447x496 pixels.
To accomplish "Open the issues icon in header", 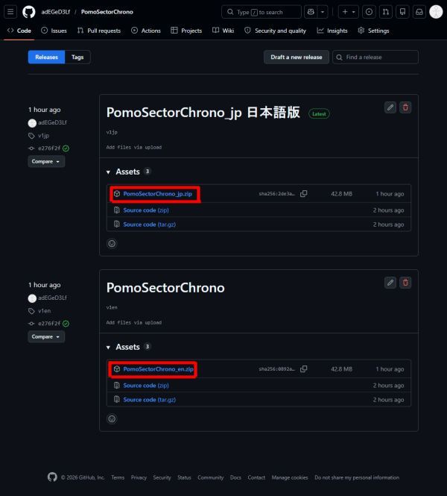I will point(369,12).
